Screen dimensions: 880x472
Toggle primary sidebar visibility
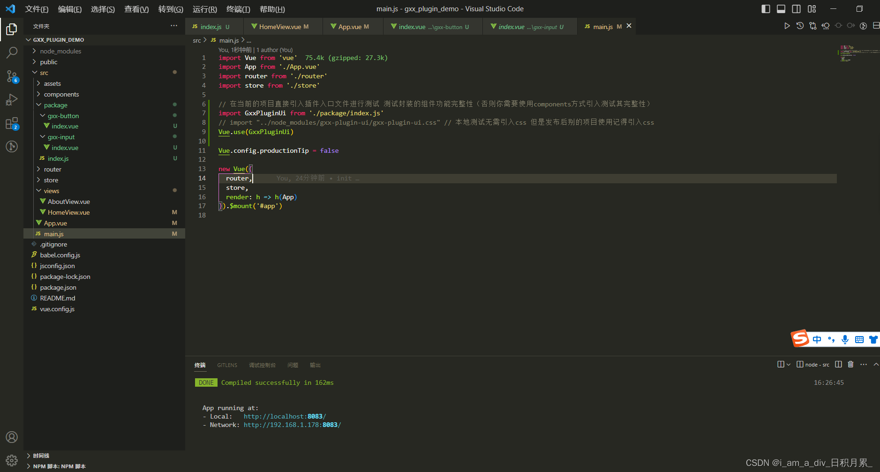click(x=766, y=9)
